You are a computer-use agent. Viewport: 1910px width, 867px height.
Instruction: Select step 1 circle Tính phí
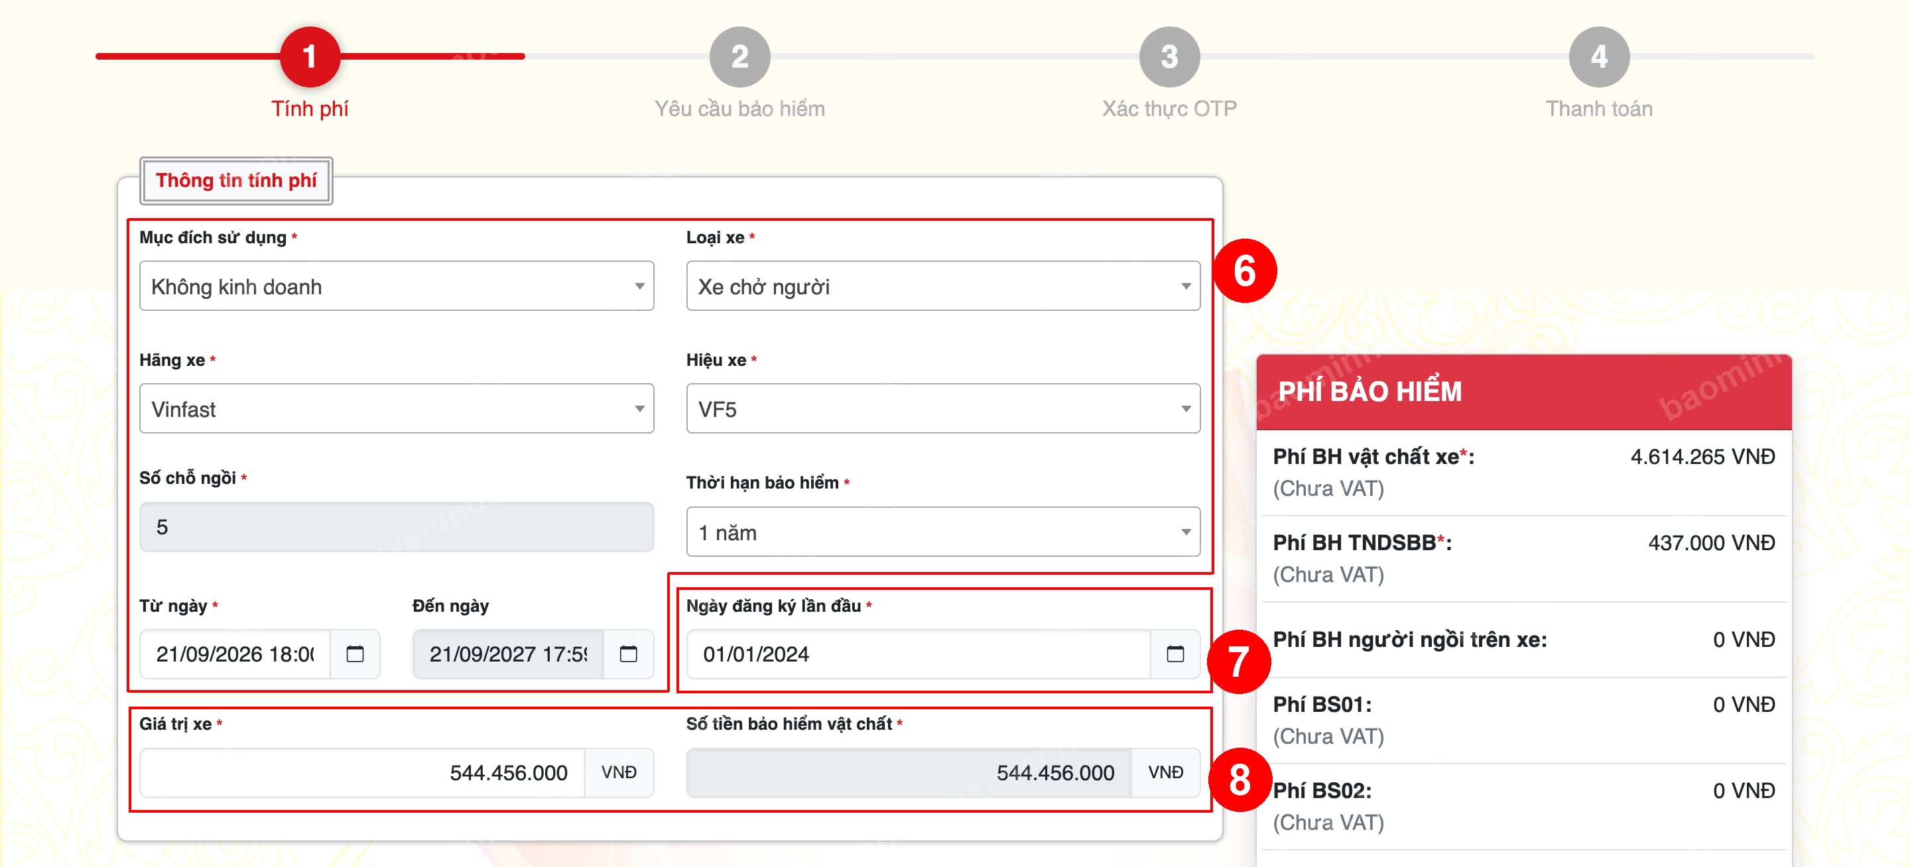point(310,56)
